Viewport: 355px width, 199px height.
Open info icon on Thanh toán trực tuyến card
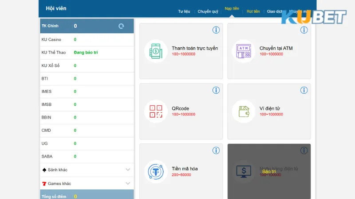pos(216,30)
